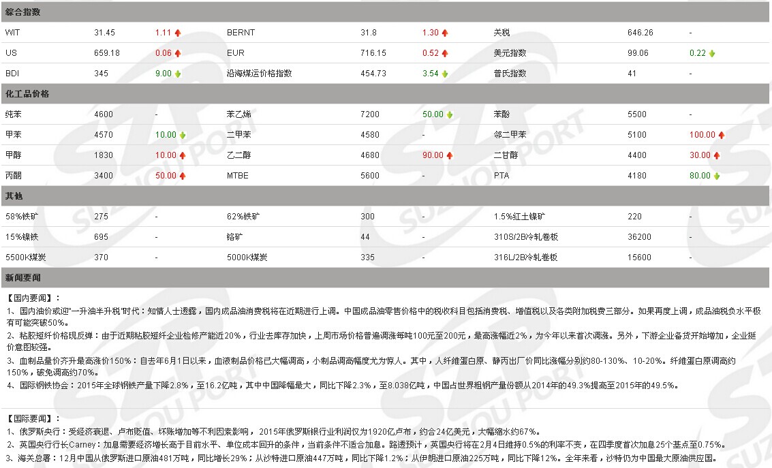
Task: Click the down arrow in the 甲苯 row
Action: [x=183, y=135]
